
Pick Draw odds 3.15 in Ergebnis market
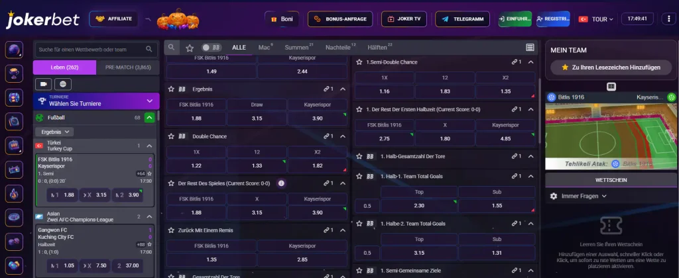(x=257, y=118)
